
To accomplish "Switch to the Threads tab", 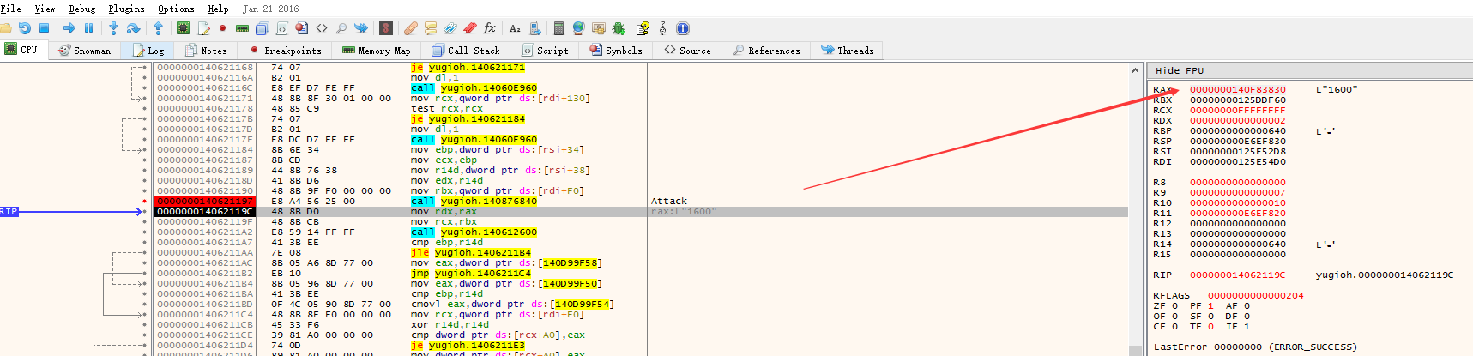I will (847, 51).
